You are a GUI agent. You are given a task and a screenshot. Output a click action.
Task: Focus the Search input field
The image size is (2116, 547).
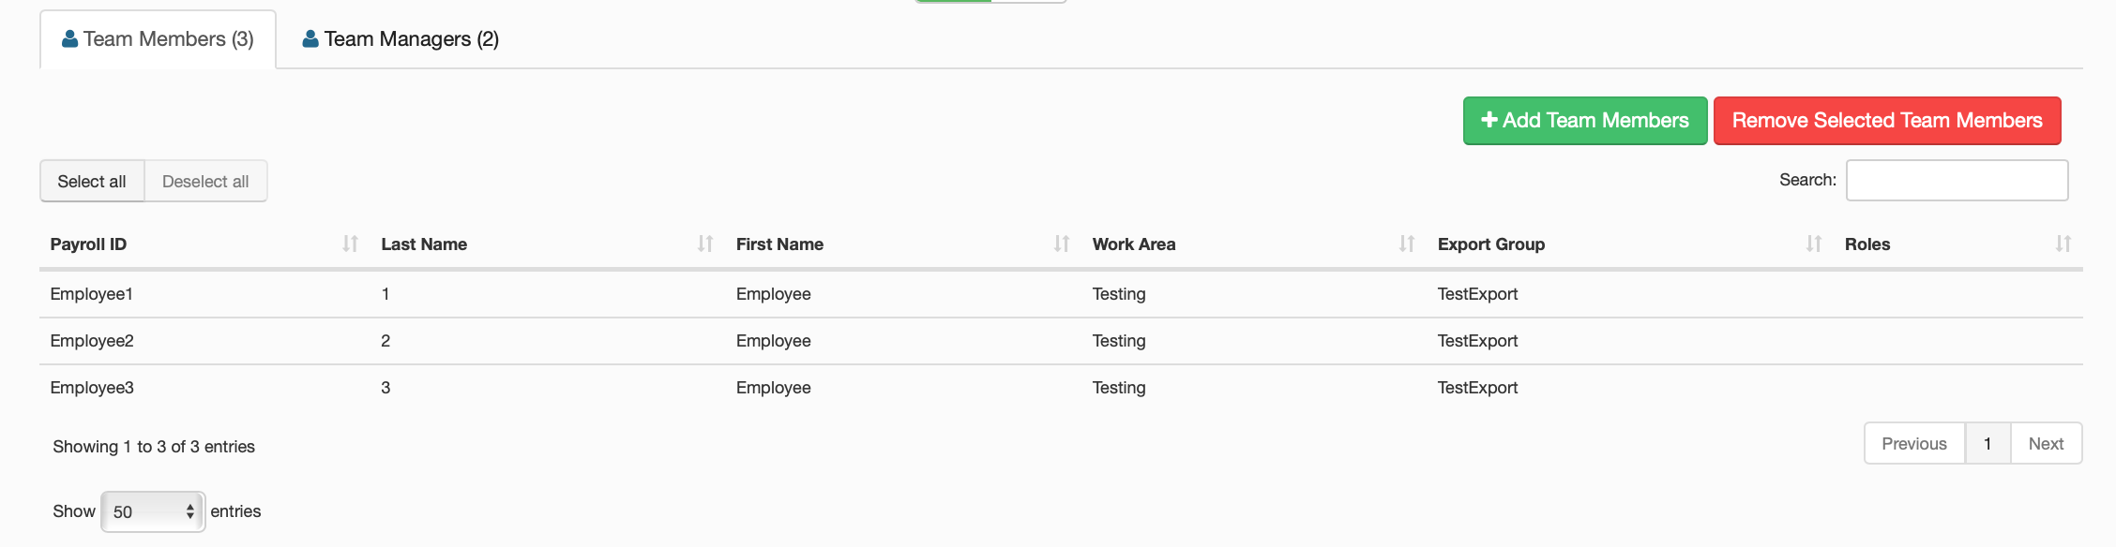coord(1957,180)
